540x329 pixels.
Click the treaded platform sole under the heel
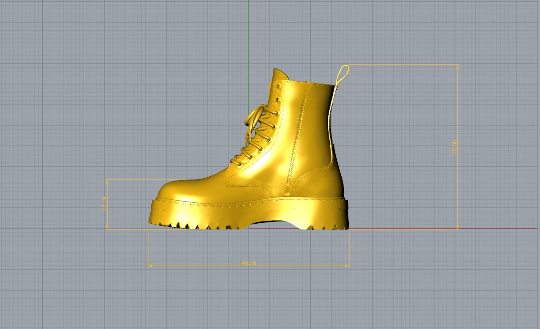(x=324, y=213)
